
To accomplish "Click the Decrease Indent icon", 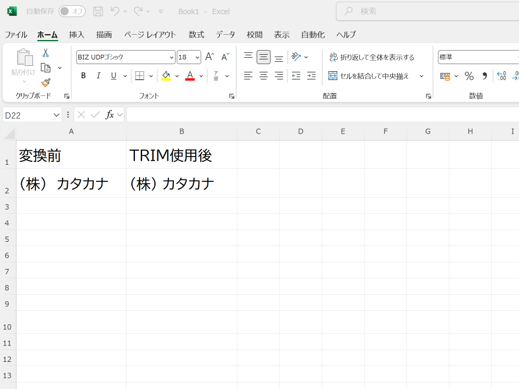I will coord(296,76).
